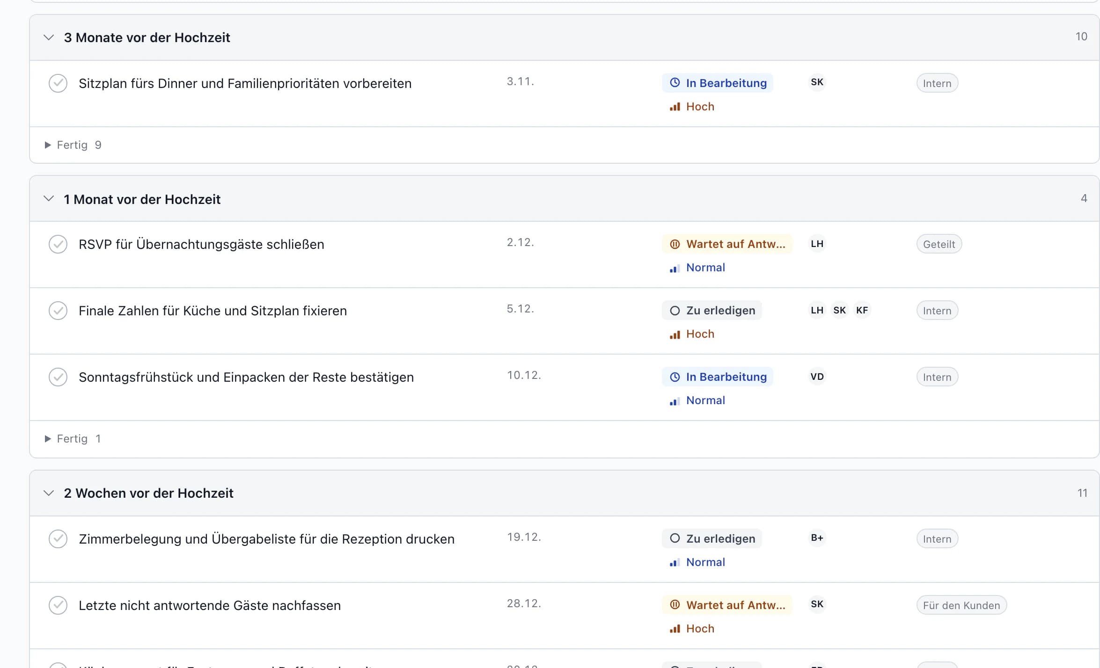Click the VD avatar on Sonntagsfrühstück task
The image size is (1100, 668).
point(817,377)
